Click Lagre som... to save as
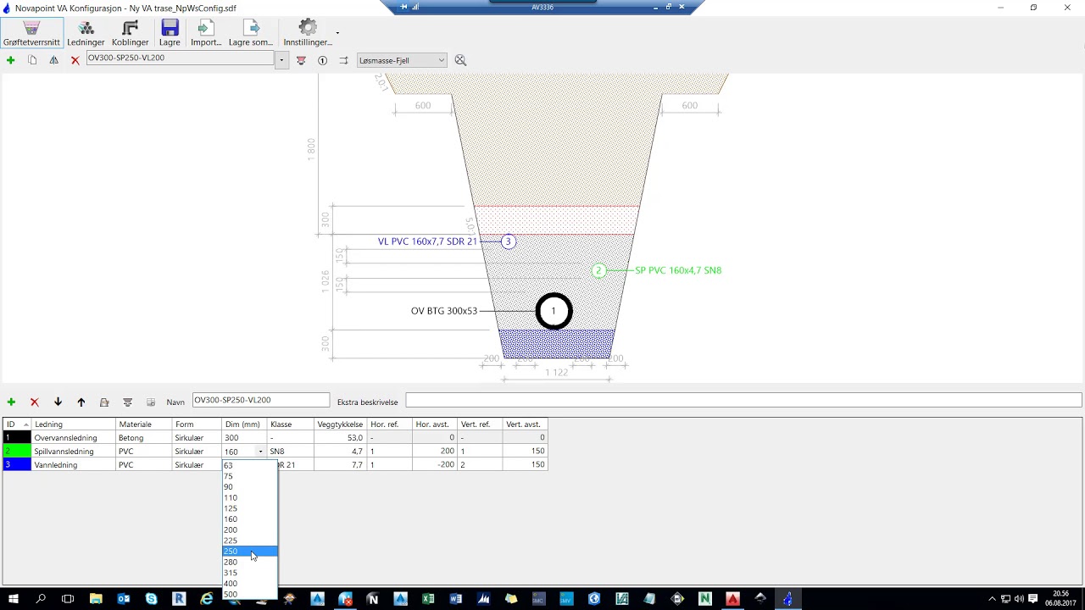1085x610 pixels. (x=251, y=34)
